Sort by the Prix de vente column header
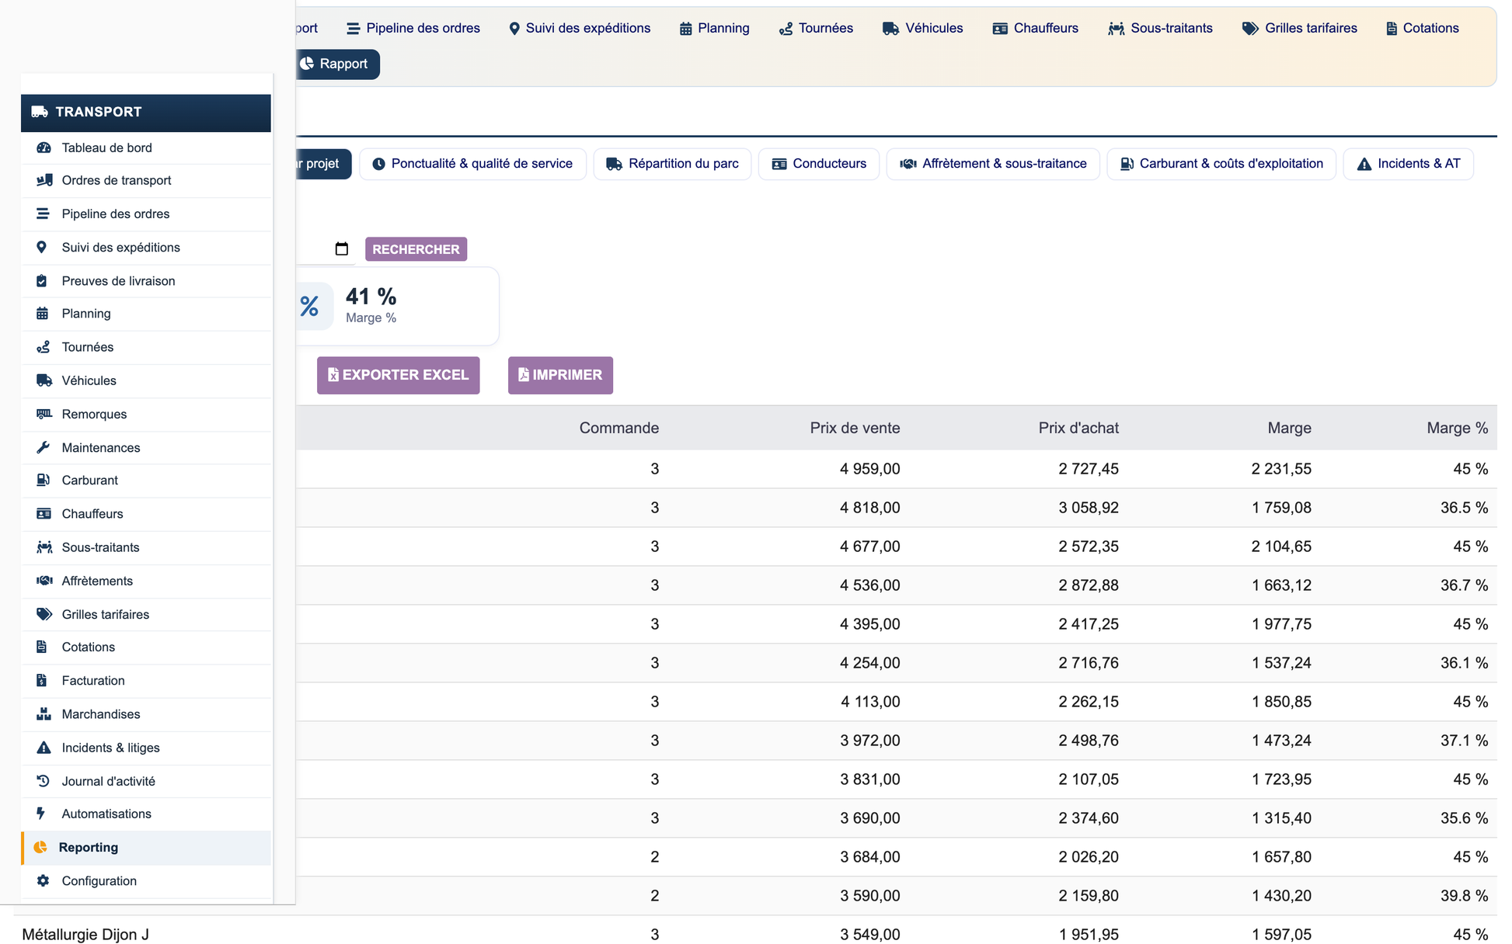The height and width of the screenshot is (944, 1512). tap(855, 428)
